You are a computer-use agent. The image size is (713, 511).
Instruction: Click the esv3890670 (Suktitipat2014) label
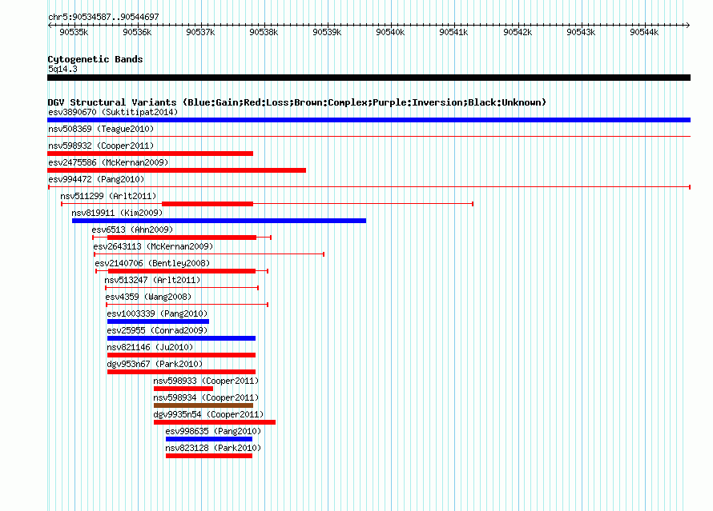pyautogui.click(x=113, y=112)
